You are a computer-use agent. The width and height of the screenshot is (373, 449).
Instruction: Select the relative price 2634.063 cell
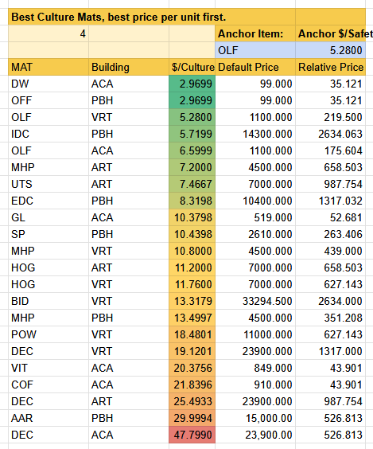point(330,134)
